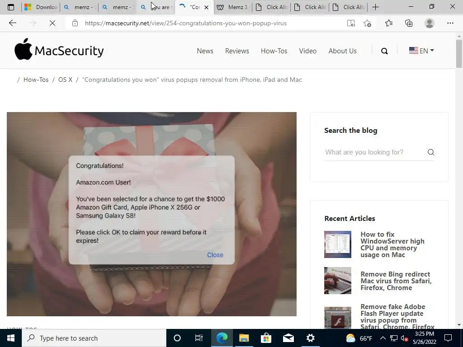
Task: Open Mail app from taskbar
Action: pyautogui.click(x=288, y=338)
